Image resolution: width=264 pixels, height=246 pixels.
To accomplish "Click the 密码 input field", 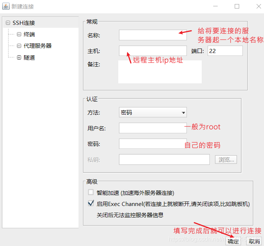I will click(x=153, y=144).
